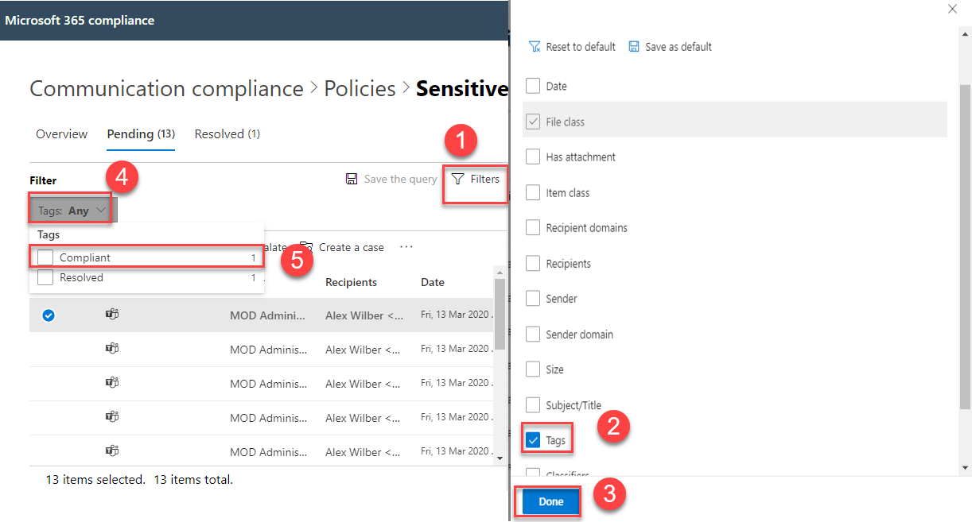Tick the Sender domain checkbox

[533, 334]
